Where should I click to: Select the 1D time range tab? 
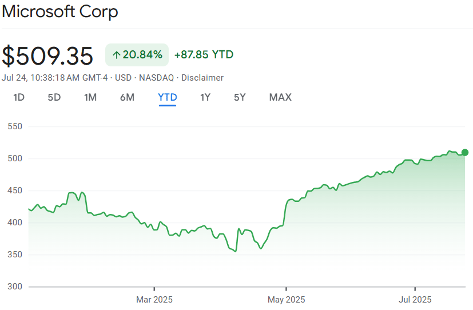(19, 97)
